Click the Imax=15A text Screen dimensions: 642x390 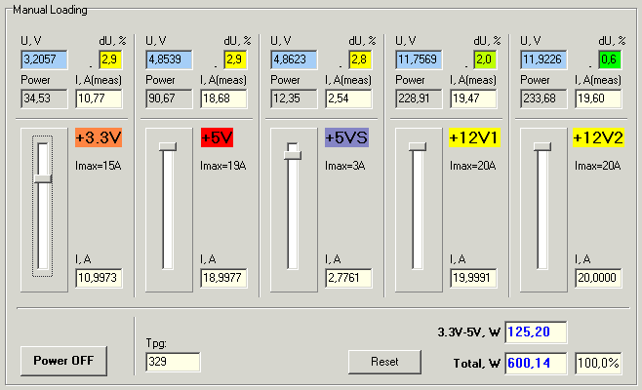click(x=99, y=166)
